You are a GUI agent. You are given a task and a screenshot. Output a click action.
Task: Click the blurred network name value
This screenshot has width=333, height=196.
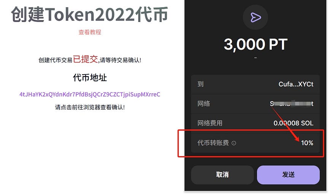[x=292, y=103]
